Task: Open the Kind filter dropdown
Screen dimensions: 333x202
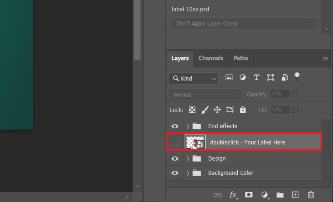Action: pyautogui.click(x=193, y=79)
